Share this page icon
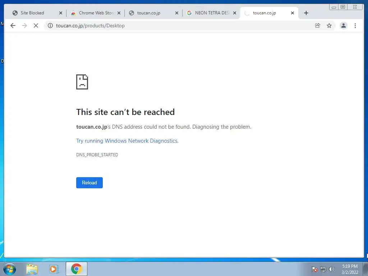 [x=318, y=26]
